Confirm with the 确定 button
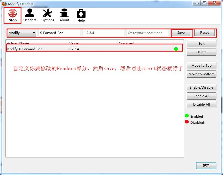The image size is (223, 175). 206,166
